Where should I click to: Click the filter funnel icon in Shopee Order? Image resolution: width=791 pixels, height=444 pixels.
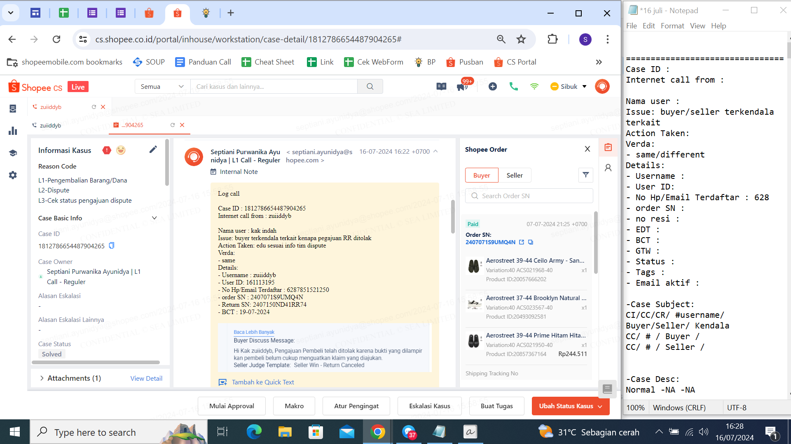click(585, 175)
